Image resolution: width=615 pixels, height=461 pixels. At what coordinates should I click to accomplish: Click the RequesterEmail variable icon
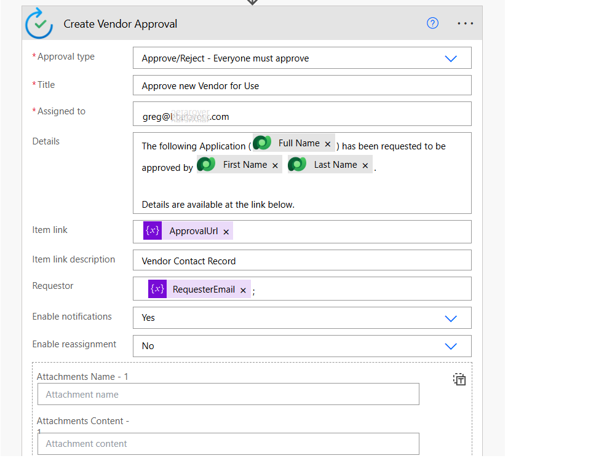point(157,289)
